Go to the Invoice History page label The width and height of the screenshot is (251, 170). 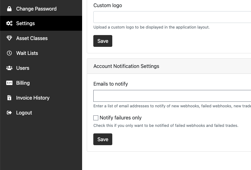point(33,98)
